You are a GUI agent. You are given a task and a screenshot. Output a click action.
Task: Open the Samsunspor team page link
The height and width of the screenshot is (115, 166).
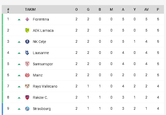pos(43,64)
